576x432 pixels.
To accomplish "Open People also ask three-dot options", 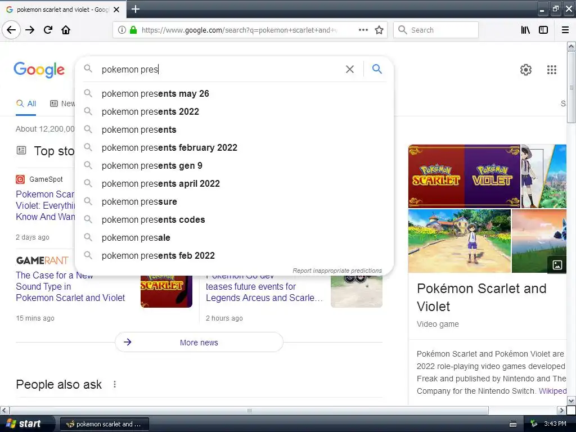I will [x=115, y=384].
